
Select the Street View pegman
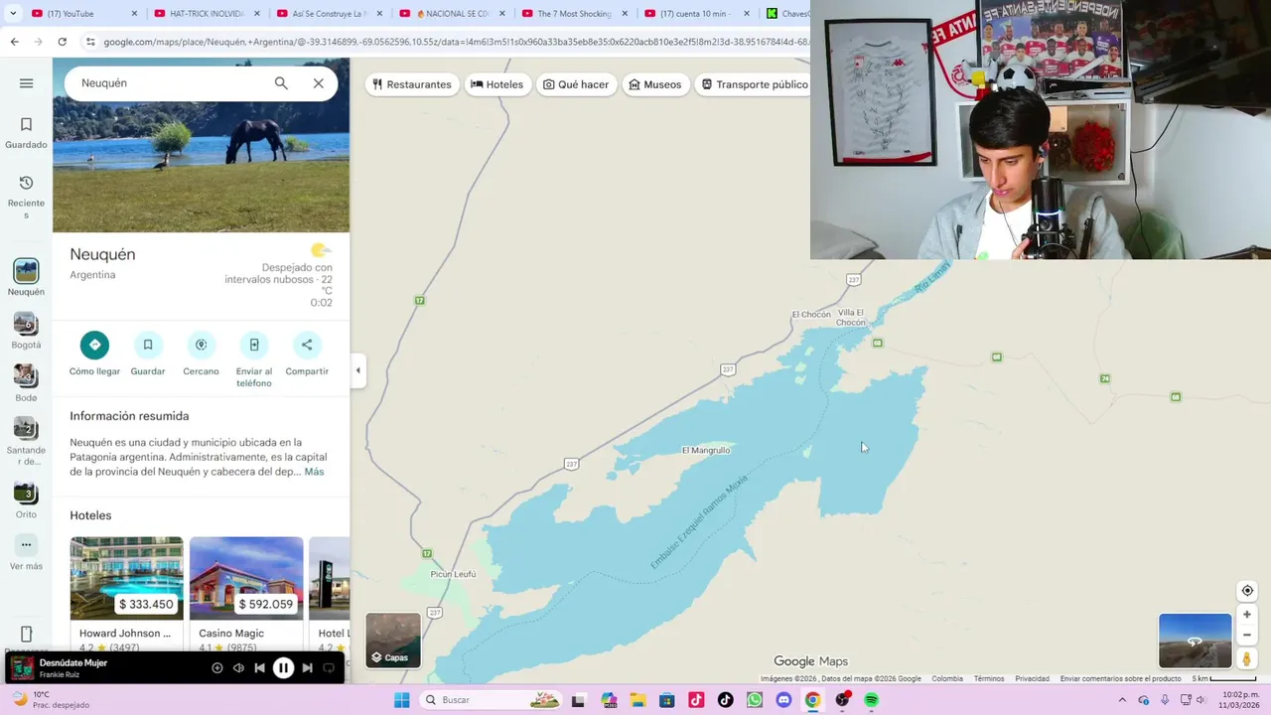coord(1247,658)
